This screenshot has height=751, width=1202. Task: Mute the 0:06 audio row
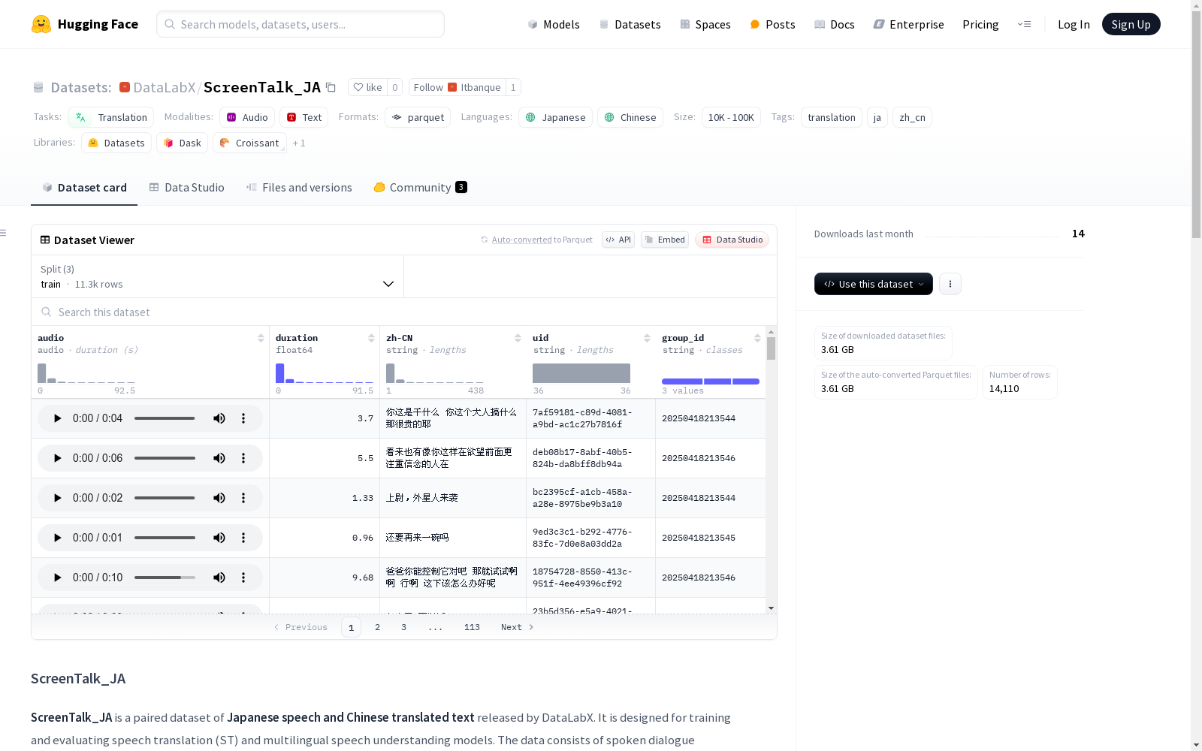[x=219, y=458]
